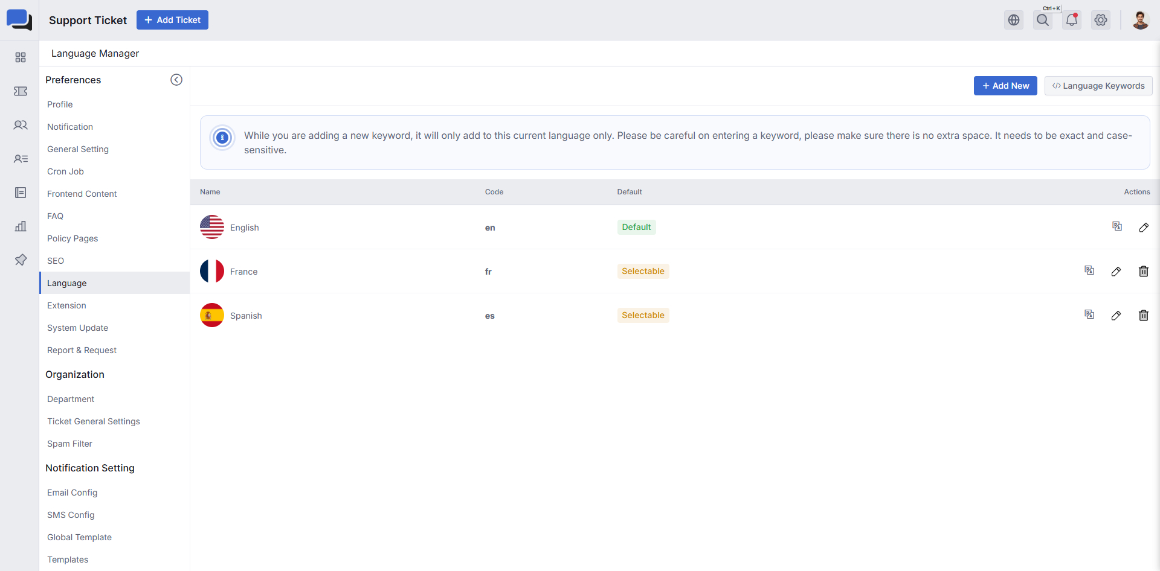Open Language Keywords
This screenshot has height=571, width=1160.
tap(1098, 86)
